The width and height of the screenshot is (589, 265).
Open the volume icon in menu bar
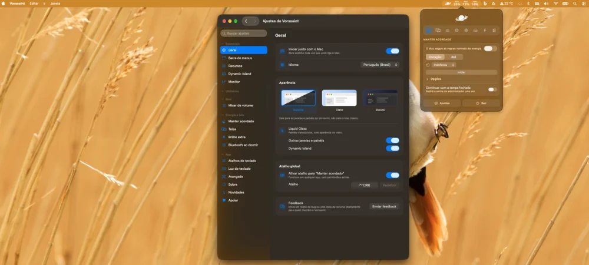pos(546,4)
